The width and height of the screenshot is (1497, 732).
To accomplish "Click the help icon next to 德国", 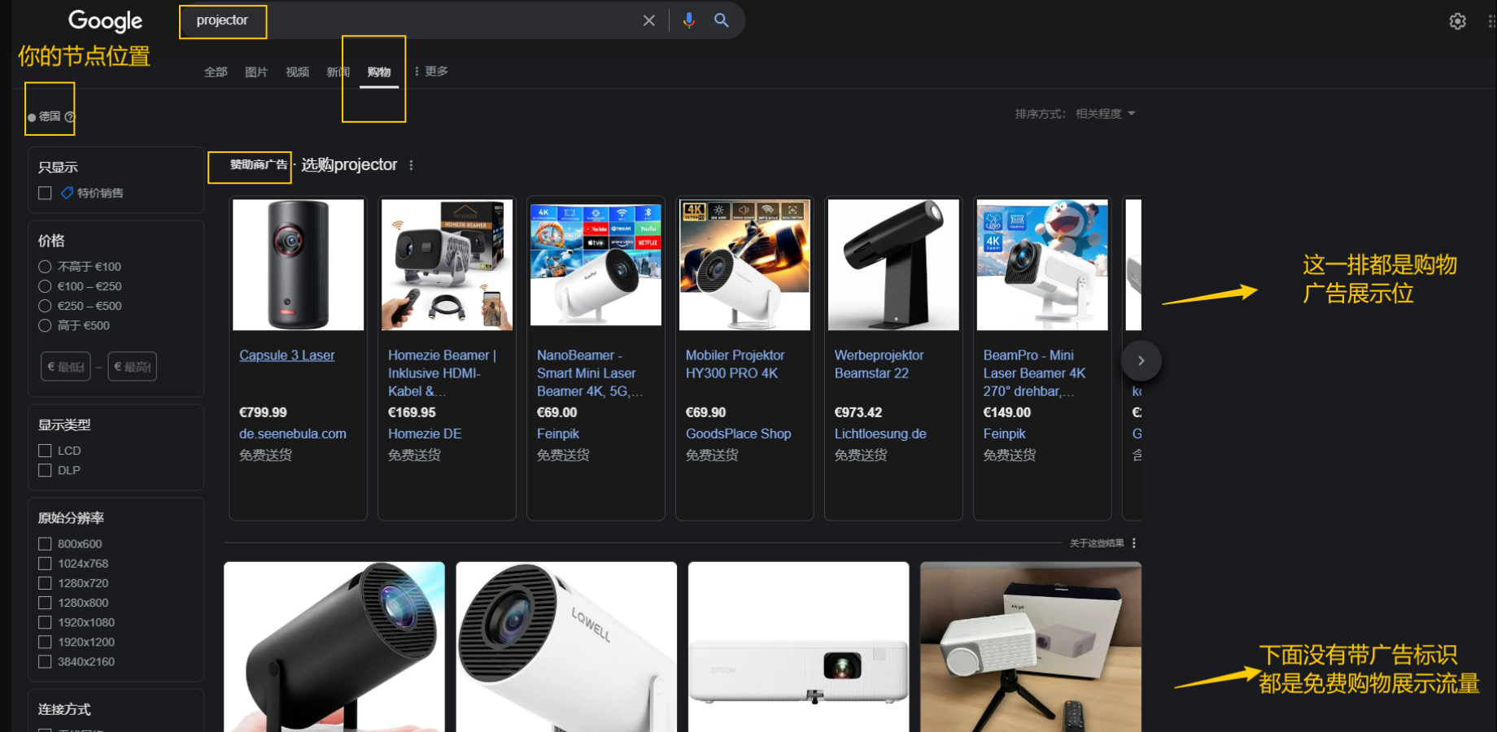I will click(x=70, y=117).
